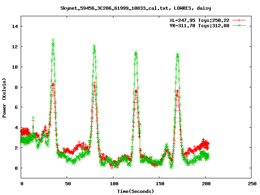
Task: Click the y-axis tick label 4
Action: click(x=16, y=128)
